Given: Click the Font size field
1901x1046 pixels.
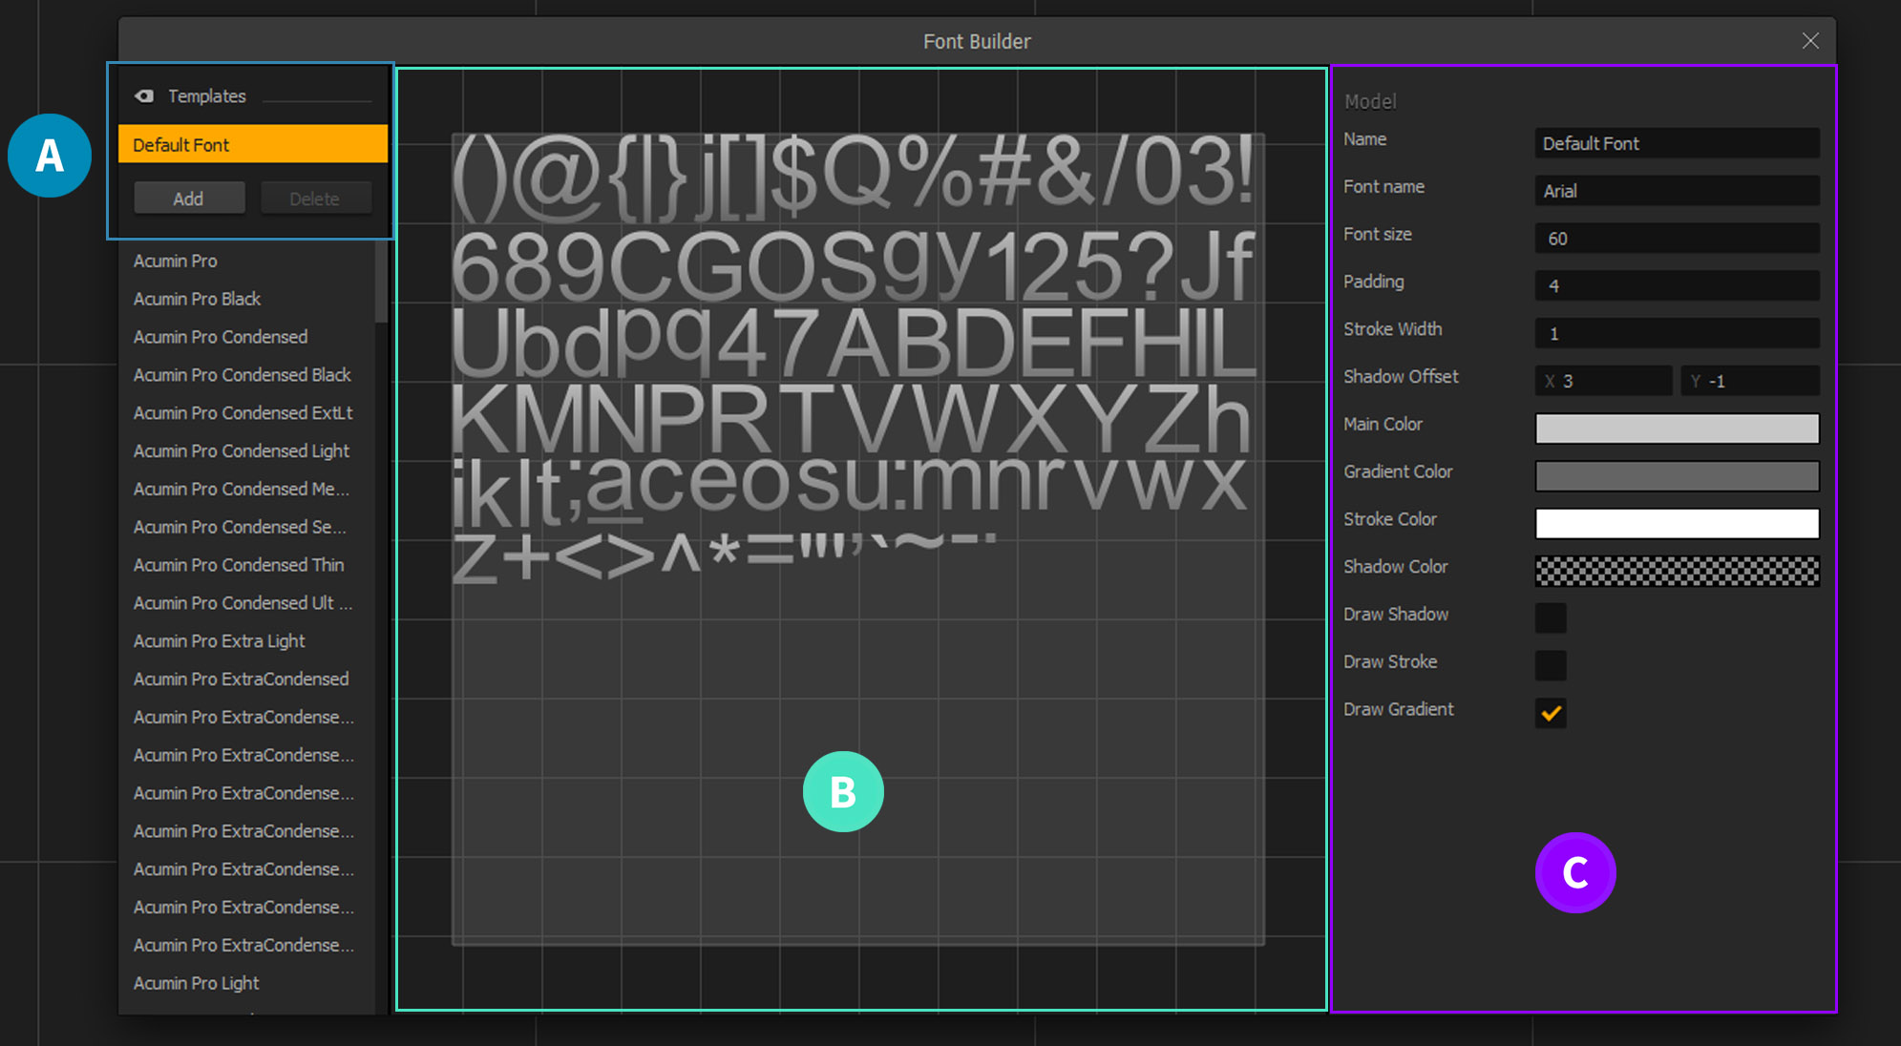Looking at the screenshot, I should pyautogui.click(x=1677, y=239).
